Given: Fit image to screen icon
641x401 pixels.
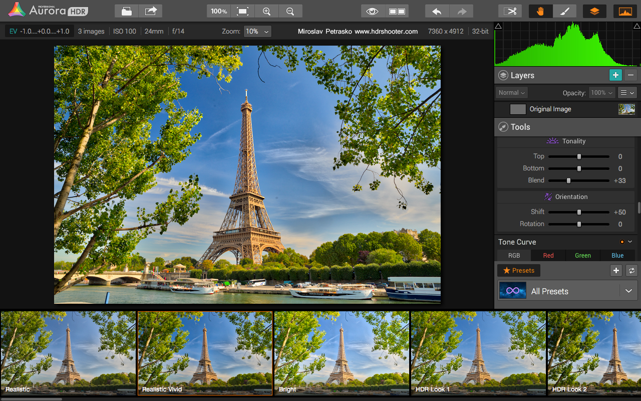Looking at the screenshot, I should click(x=242, y=11).
